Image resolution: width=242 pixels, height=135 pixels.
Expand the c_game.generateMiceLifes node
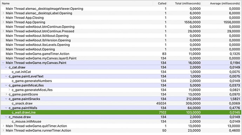click(9, 90)
